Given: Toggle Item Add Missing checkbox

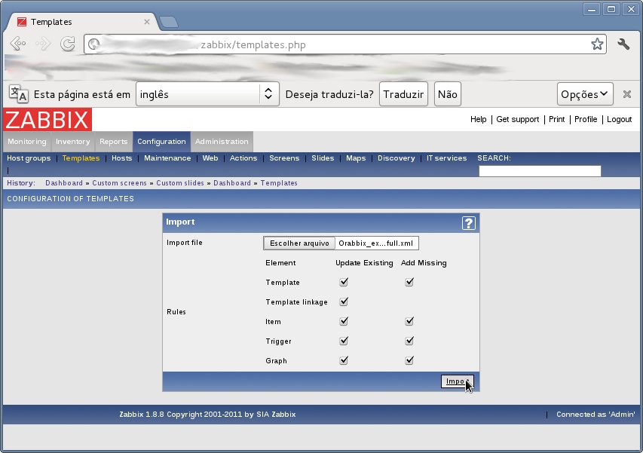Looking at the screenshot, I should (x=409, y=321).
